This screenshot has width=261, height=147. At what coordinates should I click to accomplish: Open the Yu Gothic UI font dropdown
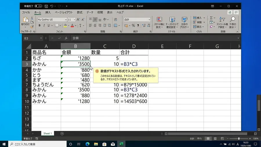point(66,20)
